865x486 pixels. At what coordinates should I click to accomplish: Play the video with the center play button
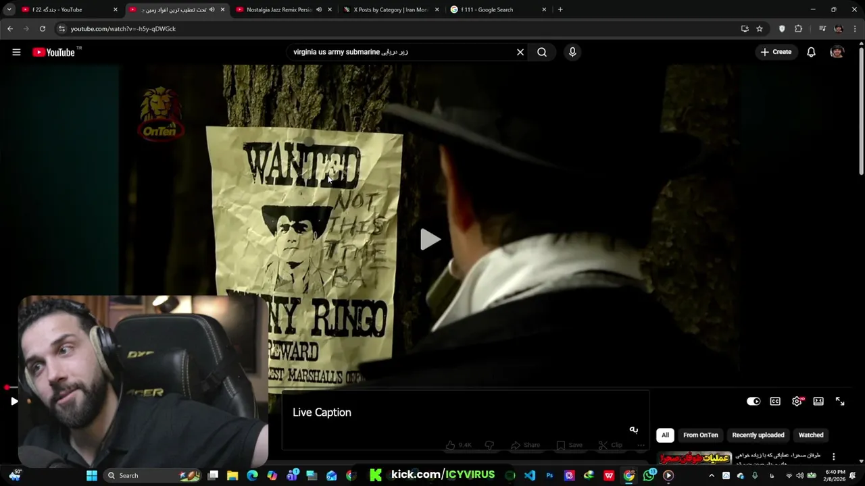click(430, 239)
